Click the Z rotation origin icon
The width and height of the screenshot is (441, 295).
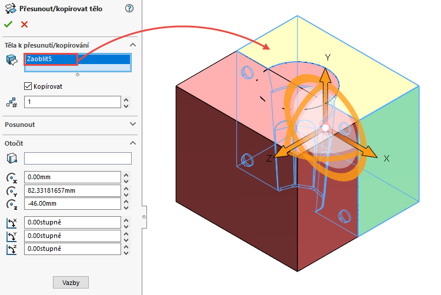(12, 205)
